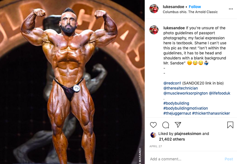Focus the Add a comment field
Viewport: 237px width, 164px height.
[186, 159]
